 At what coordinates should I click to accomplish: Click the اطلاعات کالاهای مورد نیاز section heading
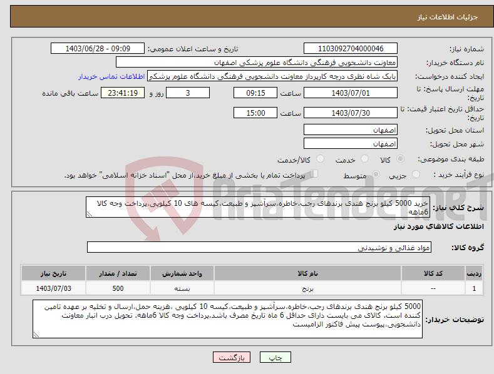(438, 226)
